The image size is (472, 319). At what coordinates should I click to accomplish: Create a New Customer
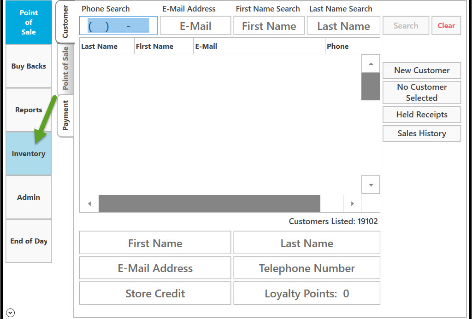click(x=422, y=70)
